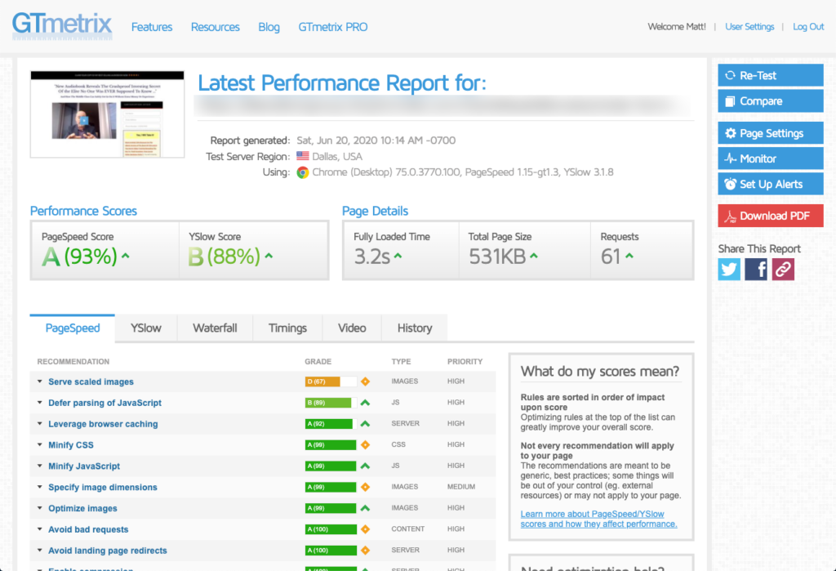Open the Video tab

click(352, 328)
